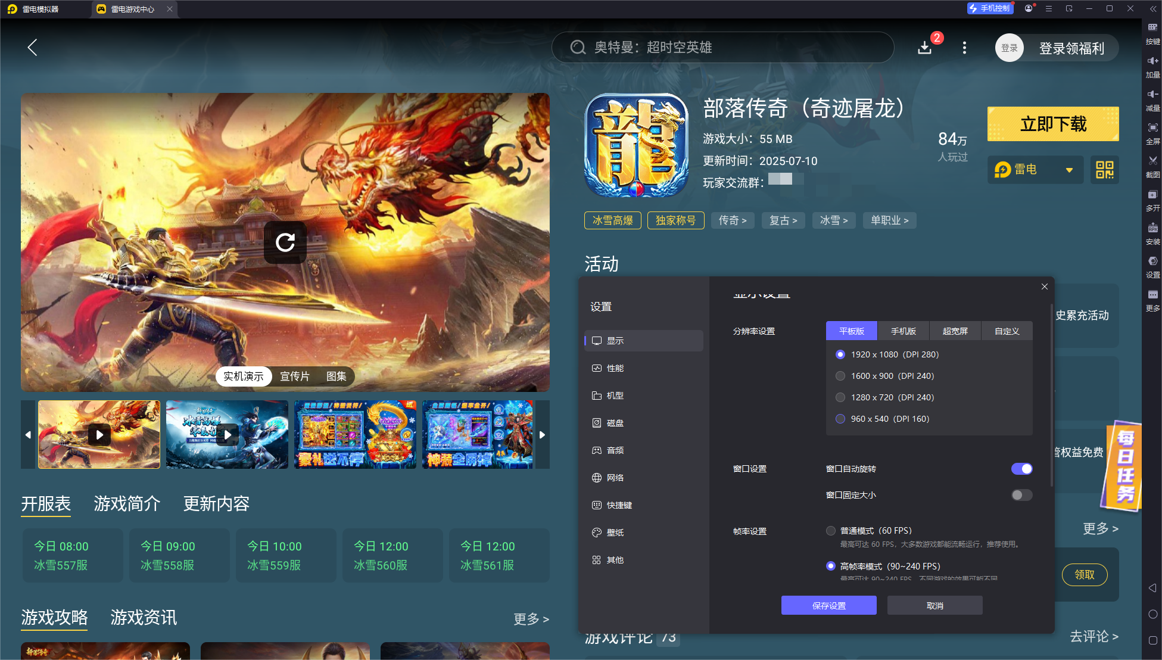
Task: Select 1280 x 720 resolution
Action: coord(885,397)
